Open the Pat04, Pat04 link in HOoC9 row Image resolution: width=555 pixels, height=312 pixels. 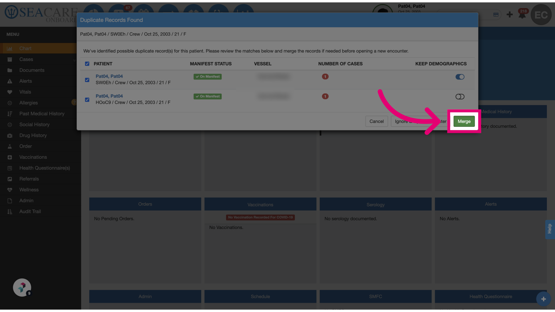coord(109,96)
